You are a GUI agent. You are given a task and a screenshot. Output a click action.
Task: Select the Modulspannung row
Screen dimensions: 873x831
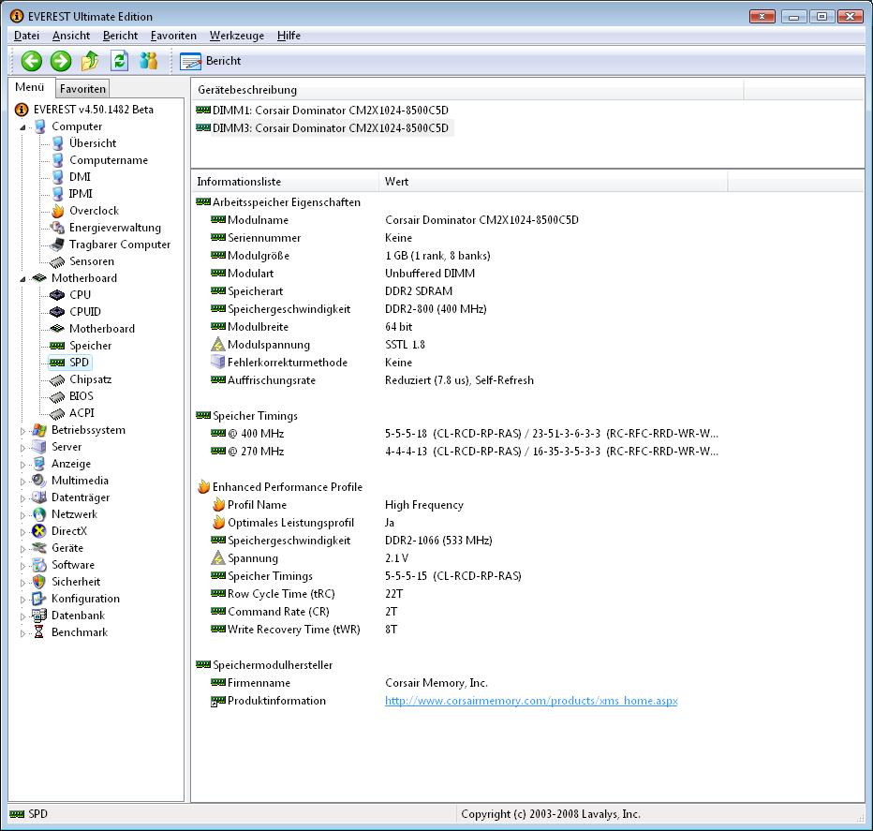click(x=318, y=345)
